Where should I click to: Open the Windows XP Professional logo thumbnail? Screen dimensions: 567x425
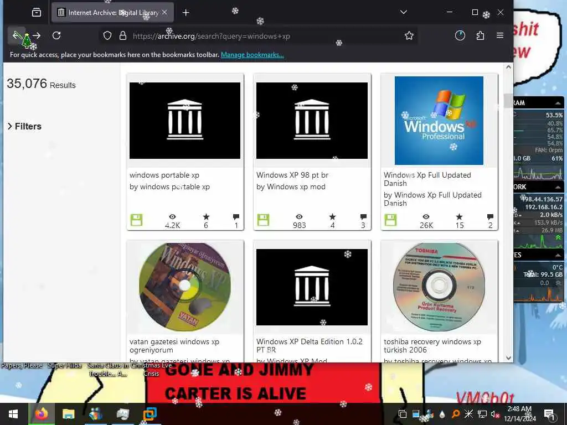(439, 120)
